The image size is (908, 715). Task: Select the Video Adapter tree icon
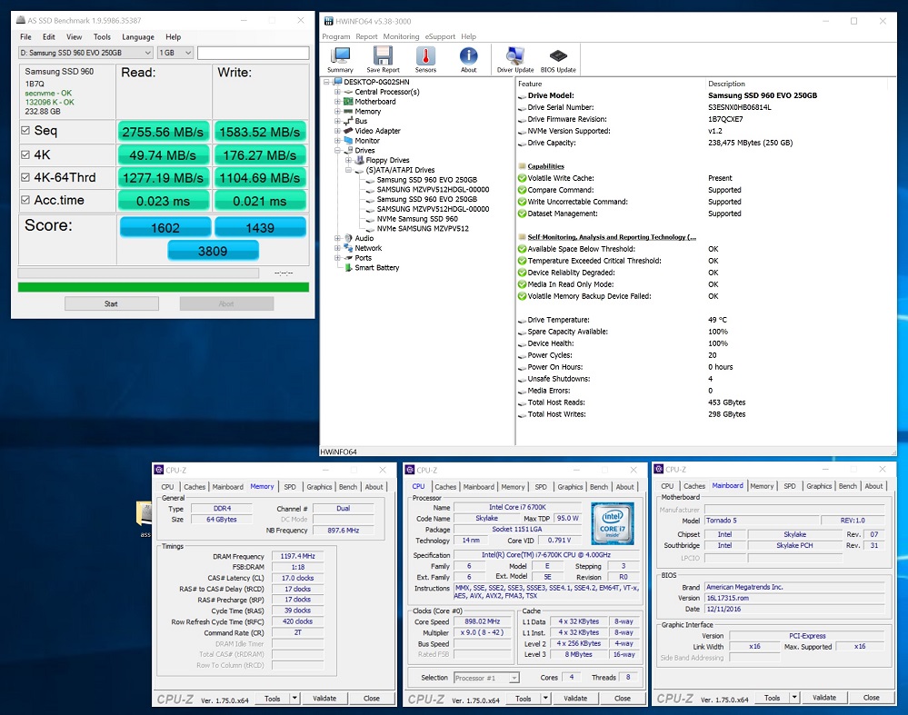348,131
